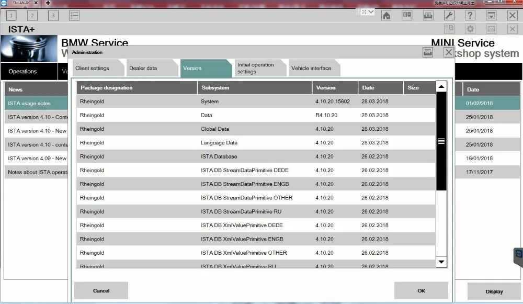The image size is (523, 304).
Task: Open the vehicle identification card icon
Action: click(x=407, y=15)
